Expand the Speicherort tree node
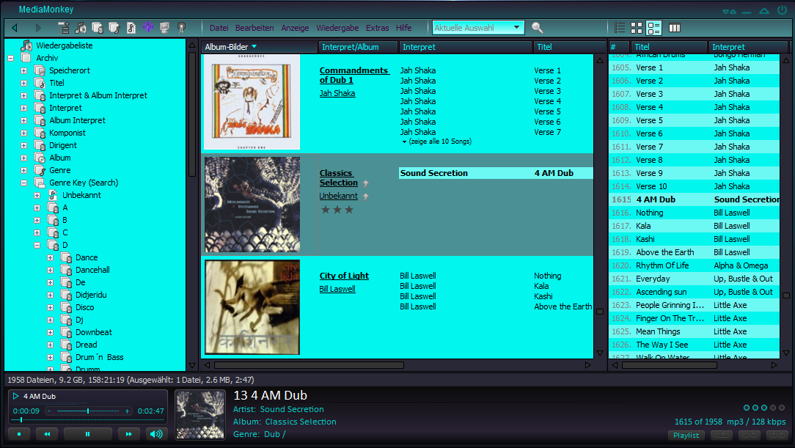795x448 pixels. (23, 70)
